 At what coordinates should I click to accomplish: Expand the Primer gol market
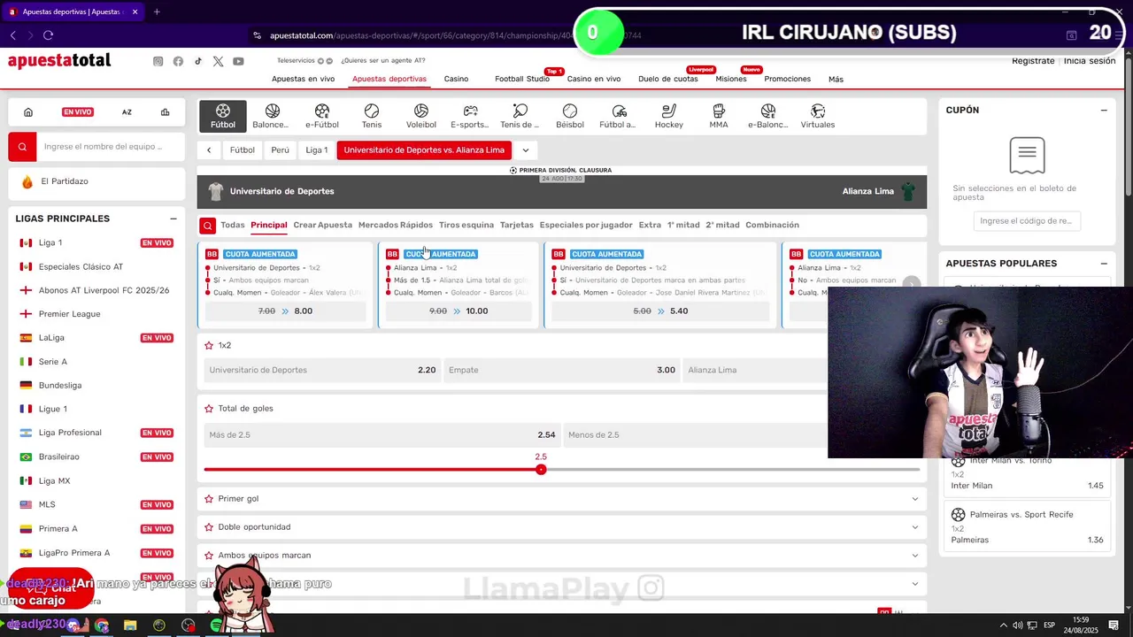[x=915, y=499]
